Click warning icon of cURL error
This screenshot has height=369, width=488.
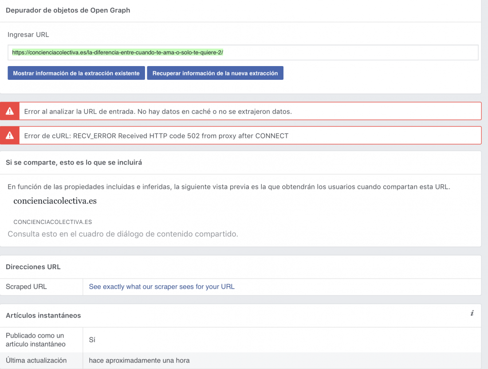[10, 135]
